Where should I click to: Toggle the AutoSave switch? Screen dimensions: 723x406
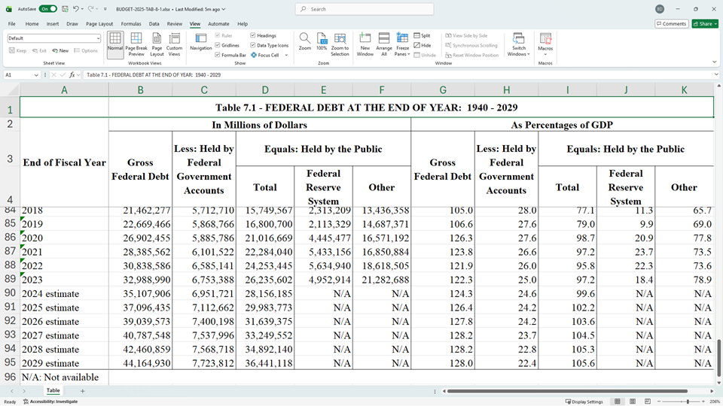(x=47, y=9)
